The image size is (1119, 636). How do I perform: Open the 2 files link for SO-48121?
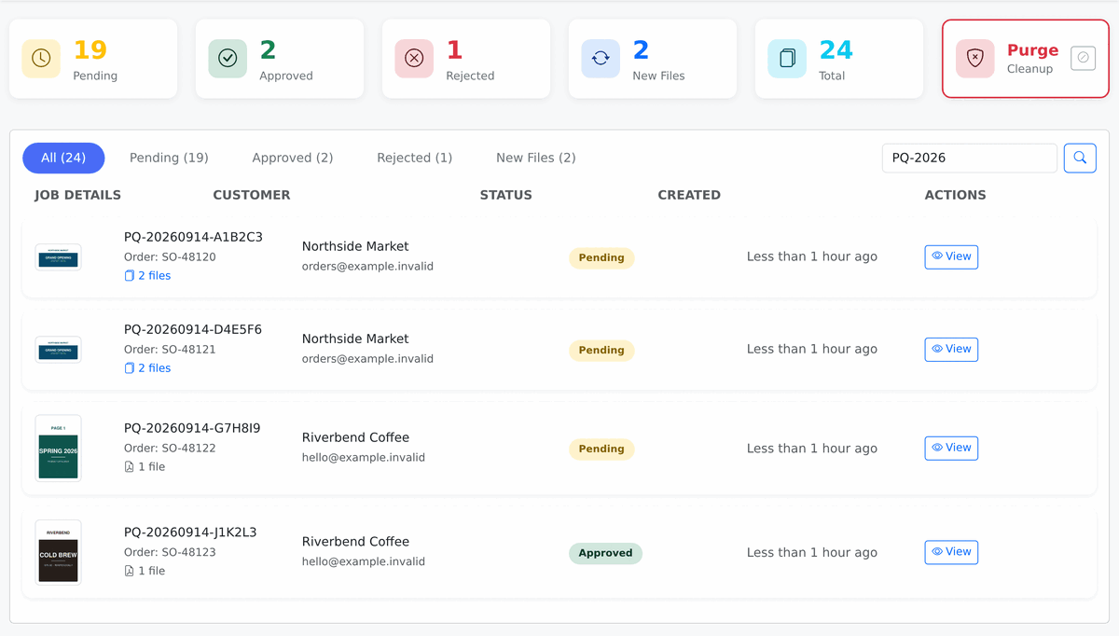pos(147,368)
